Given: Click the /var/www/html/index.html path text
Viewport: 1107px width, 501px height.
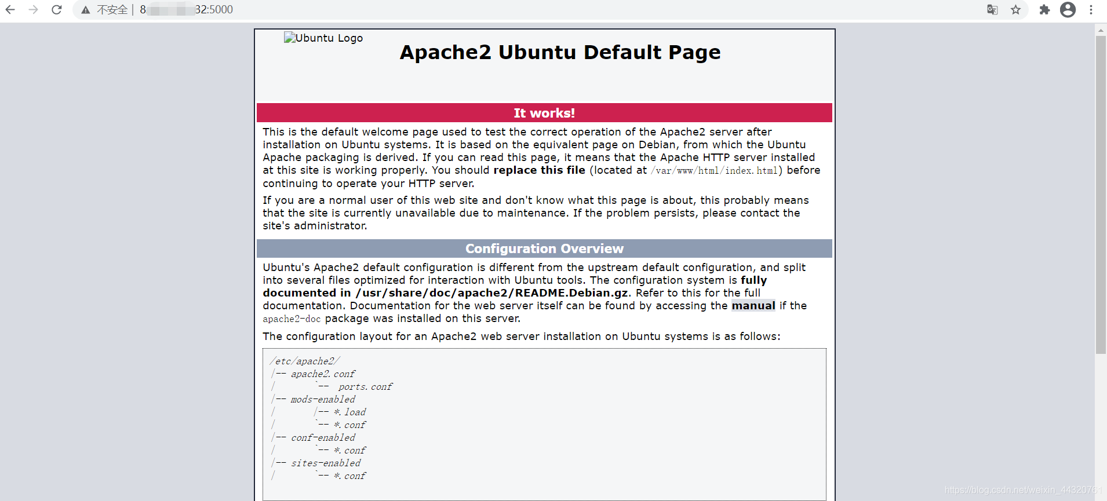Looking at the screenshot, I should click(x=714, y=171).
